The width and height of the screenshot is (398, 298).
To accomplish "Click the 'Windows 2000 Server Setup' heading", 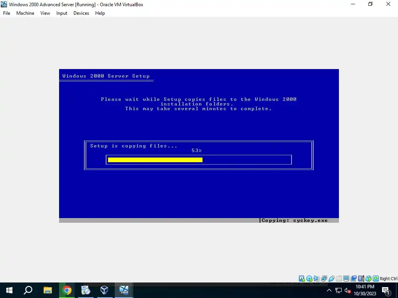I will coord(106,76).
